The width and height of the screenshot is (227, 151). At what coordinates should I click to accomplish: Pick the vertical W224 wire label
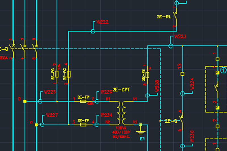point(192,84)
